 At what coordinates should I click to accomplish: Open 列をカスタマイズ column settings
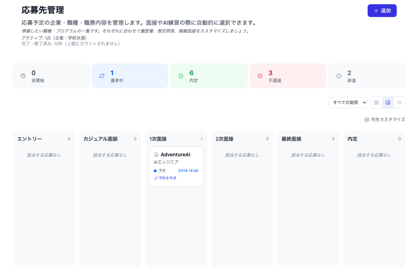click(x=385, y=119)
